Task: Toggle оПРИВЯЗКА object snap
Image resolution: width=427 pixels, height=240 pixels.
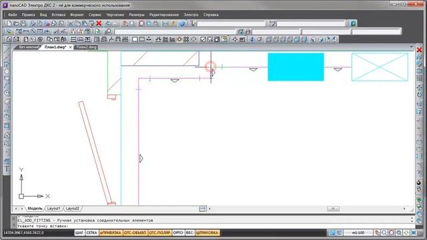Action: tap(110, 233)
